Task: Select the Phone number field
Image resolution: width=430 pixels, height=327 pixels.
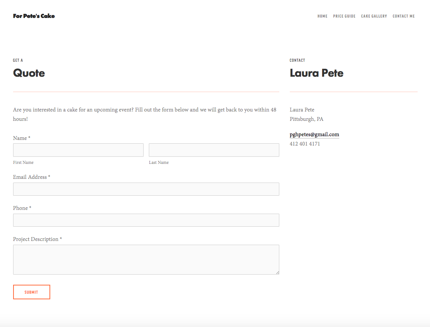Action: 146,220
